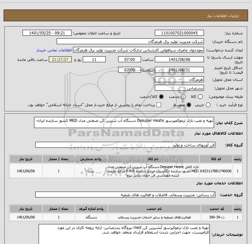Image resolution: width=252 pixels, height=244 pixels.
Task: Click the buyer notes text area
Action: click(x=124, y=234)
